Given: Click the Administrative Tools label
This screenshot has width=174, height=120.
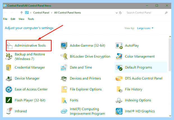Looking at the screenshot, I should 30,45.
